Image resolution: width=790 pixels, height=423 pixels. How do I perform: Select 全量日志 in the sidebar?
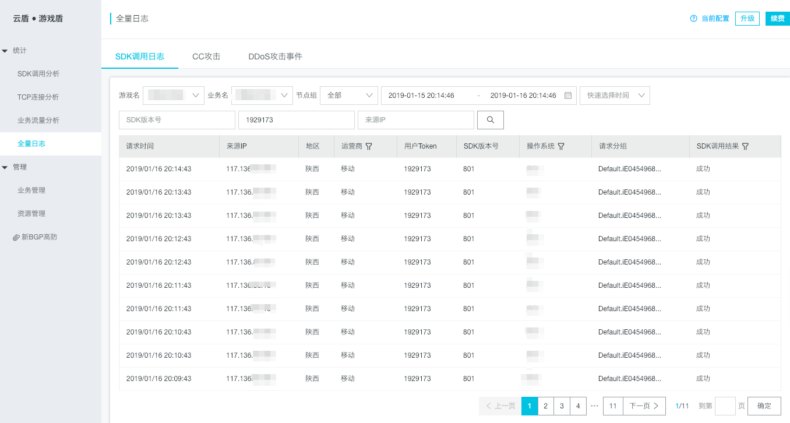(x=51, y=144)
